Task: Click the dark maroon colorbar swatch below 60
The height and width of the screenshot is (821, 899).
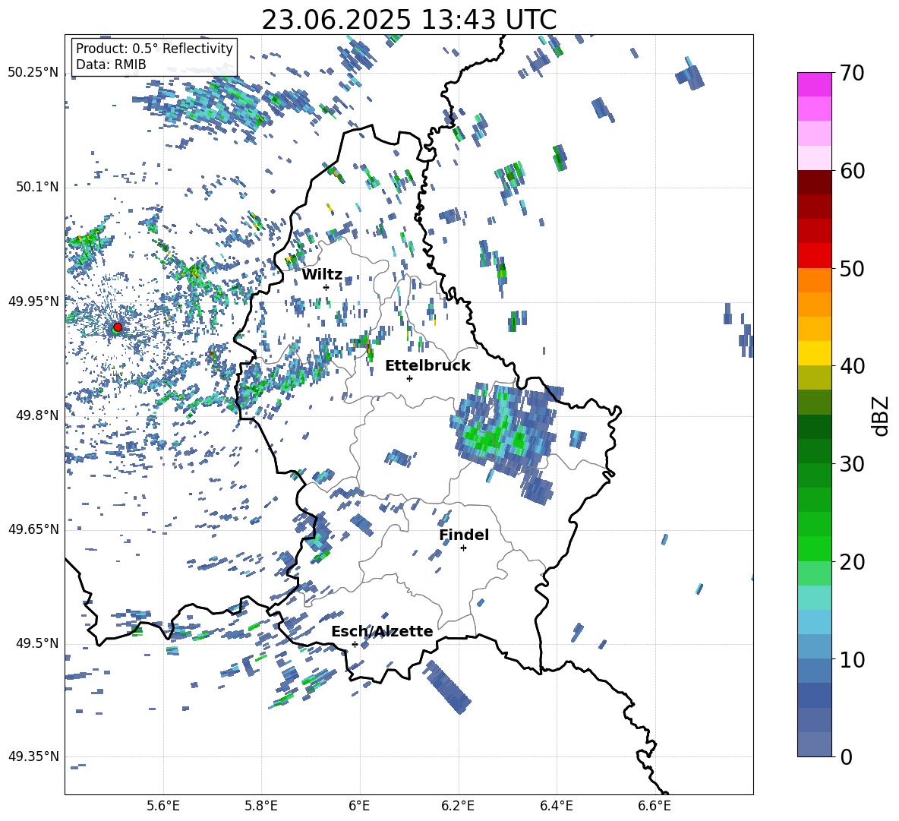Action: (x=814, y=183)
